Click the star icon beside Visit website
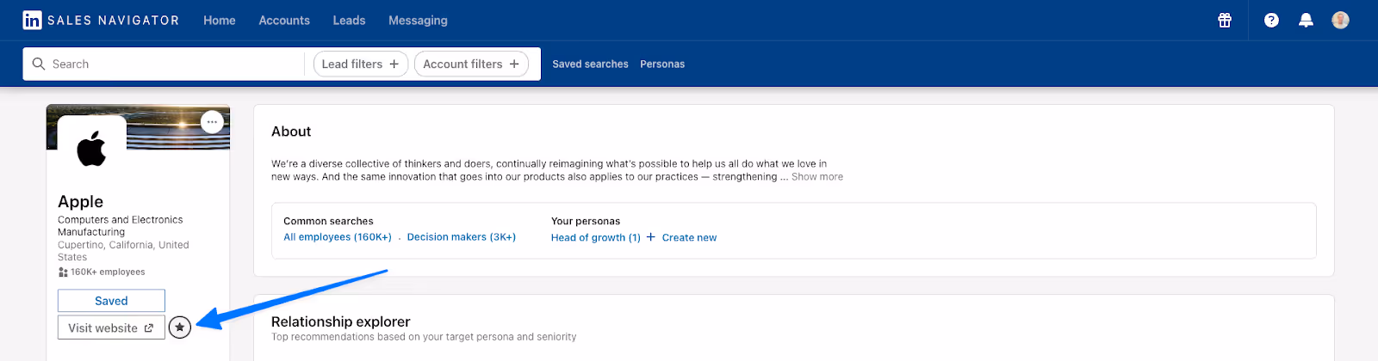Viewport: 1378px width, 361px height. click(x=180, y=327)
